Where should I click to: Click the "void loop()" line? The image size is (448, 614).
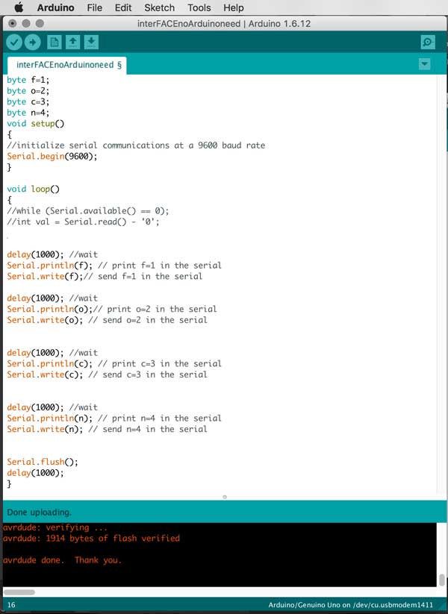34,189
